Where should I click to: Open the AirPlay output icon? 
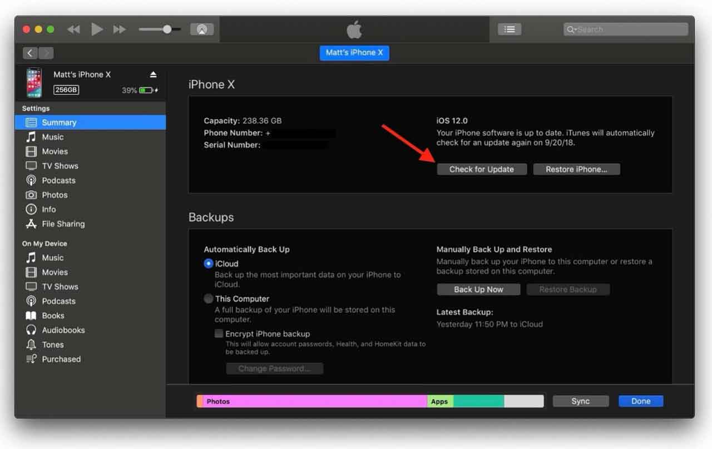tap(202, 29)
